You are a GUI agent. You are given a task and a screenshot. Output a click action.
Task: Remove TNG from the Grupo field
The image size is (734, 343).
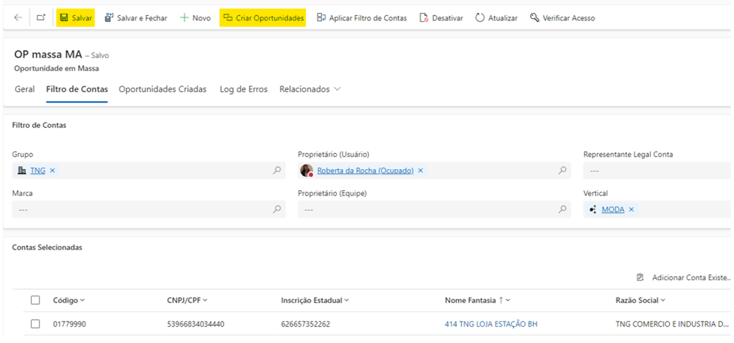52,170
